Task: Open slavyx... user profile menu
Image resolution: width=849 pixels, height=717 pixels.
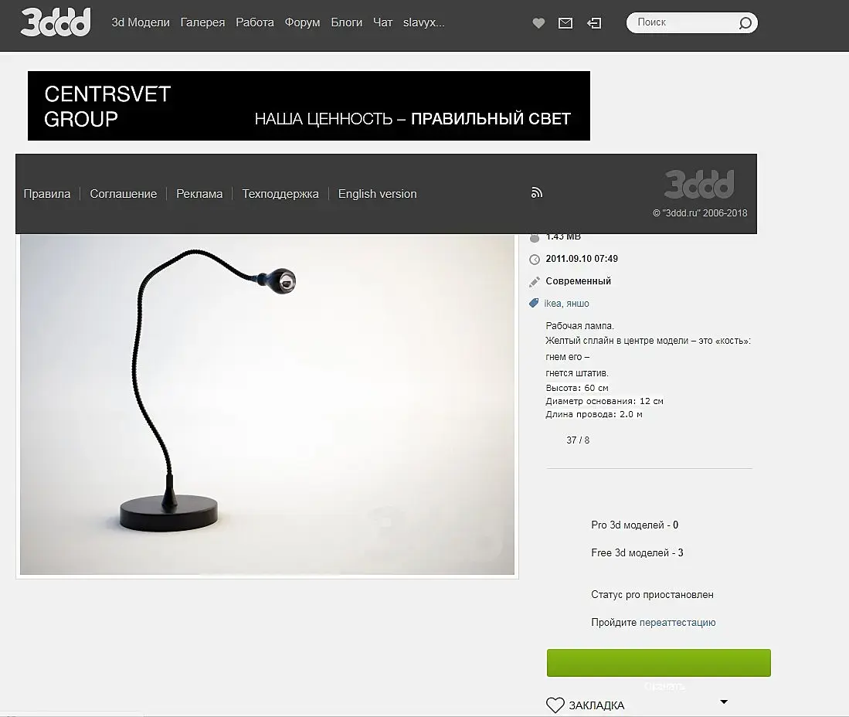Action: pos(423,22)
